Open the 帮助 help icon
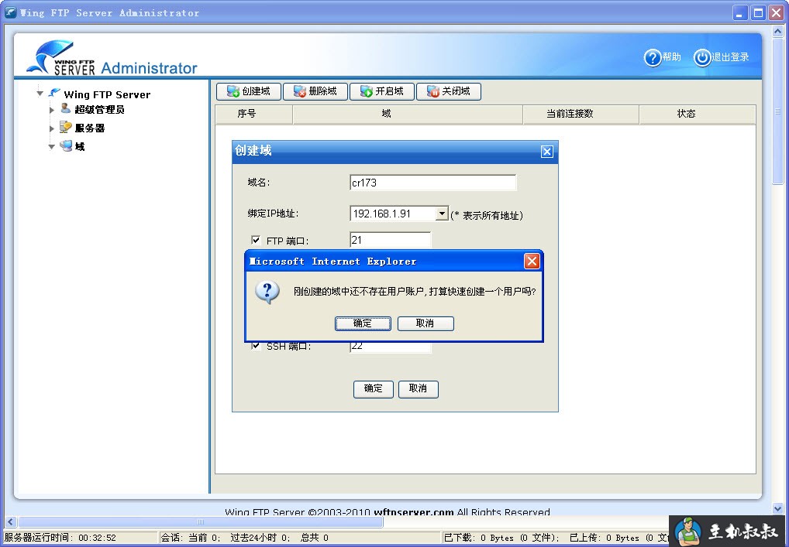The height and width of the screenshot is (547, 789). coord(653,58)
